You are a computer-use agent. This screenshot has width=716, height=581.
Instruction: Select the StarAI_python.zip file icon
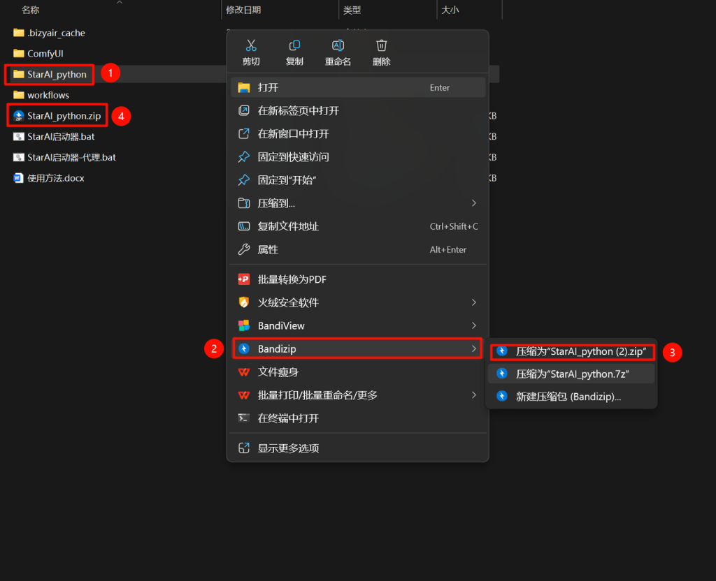tap(18, 116)
